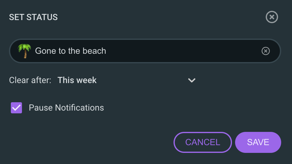
Task: Click the SET STATUS title text
Action: coord(33,17)
